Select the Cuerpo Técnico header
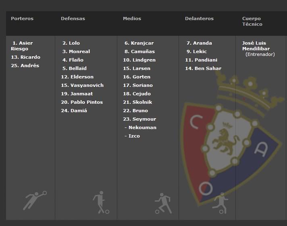Viewport: 287px width, 226px height. click(252, 21)
